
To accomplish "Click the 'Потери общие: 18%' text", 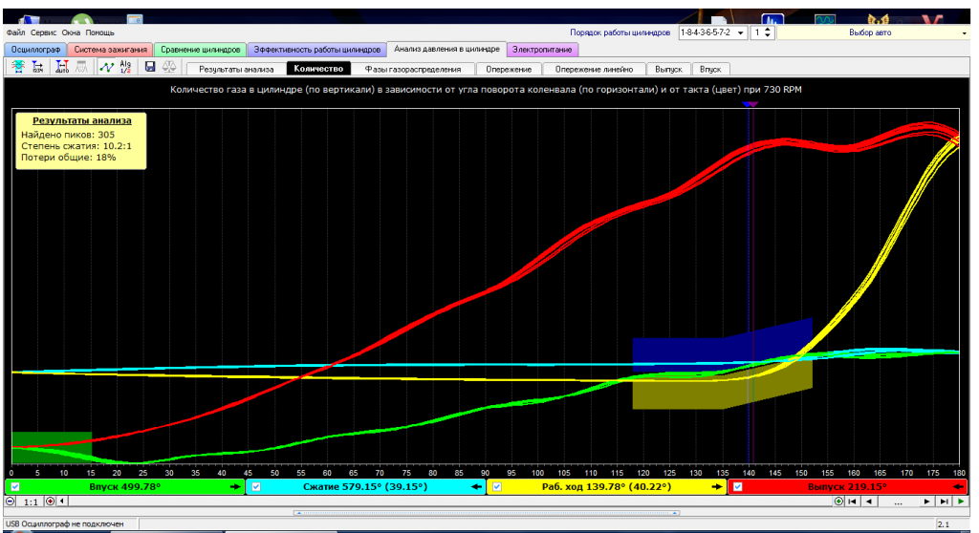I will [x=69, y=158].
